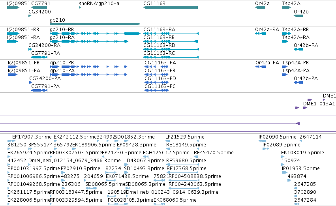Click transcript CG11163-RB

tap(171, 41)
